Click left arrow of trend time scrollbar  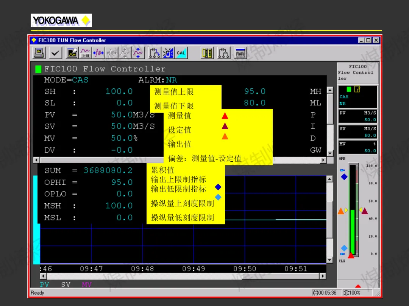pyautogui.click(x=44, y=276)
